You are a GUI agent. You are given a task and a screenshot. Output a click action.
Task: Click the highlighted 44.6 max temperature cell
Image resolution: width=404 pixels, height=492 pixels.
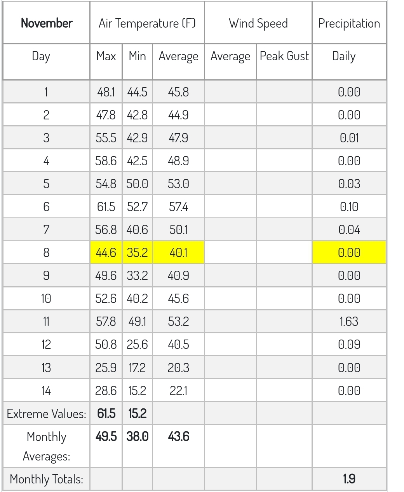point(106,253)
